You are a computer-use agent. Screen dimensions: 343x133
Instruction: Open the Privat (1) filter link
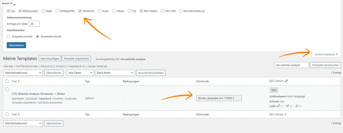[x=61, y=66]
